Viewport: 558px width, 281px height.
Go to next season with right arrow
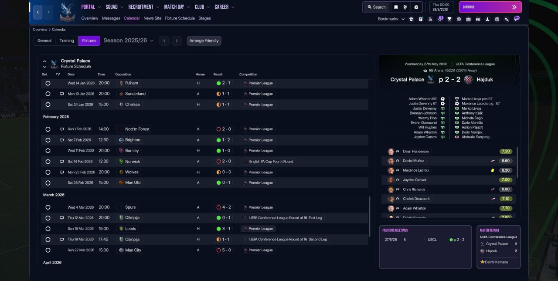pos(176,41)
